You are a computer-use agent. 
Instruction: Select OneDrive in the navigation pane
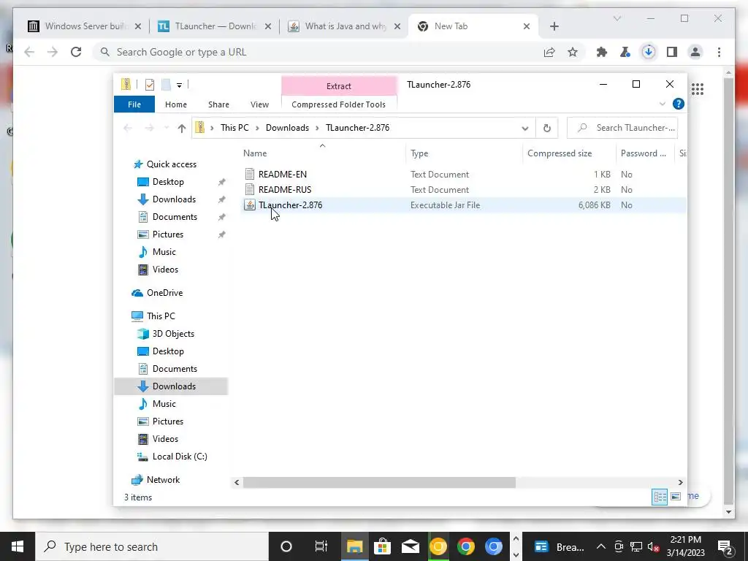coord(164,293)
